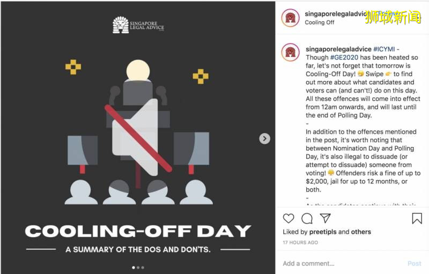Select the third carousel dot indicator
429x274 pixels.
[143, 267]
